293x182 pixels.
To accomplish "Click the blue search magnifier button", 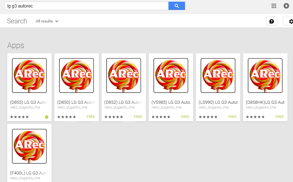I will point(176,6).
